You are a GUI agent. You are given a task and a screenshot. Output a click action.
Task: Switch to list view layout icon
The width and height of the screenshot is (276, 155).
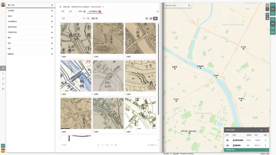147,19
